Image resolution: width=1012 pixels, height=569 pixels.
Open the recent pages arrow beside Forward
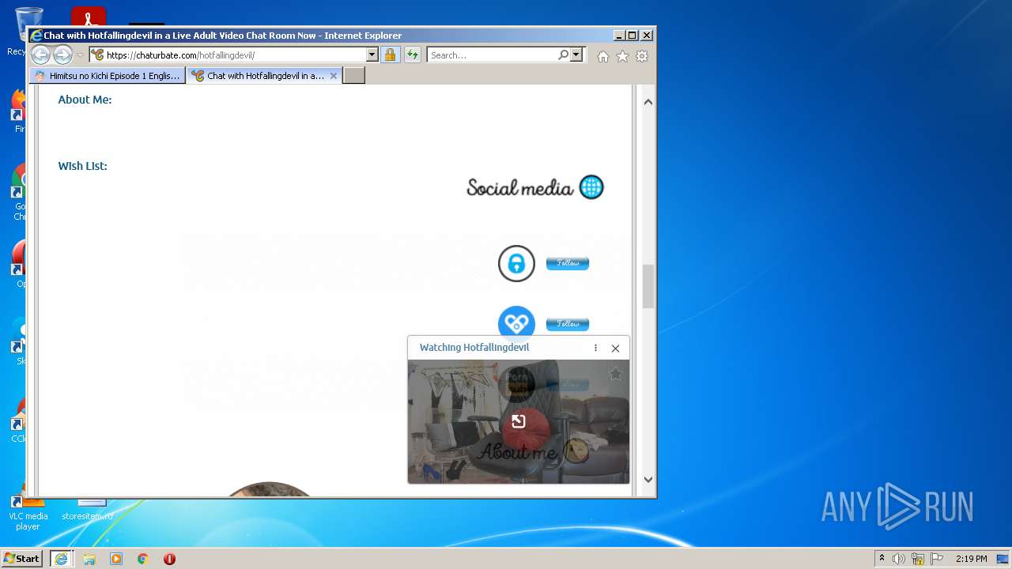pyautogui.click(x=80, y=55)
